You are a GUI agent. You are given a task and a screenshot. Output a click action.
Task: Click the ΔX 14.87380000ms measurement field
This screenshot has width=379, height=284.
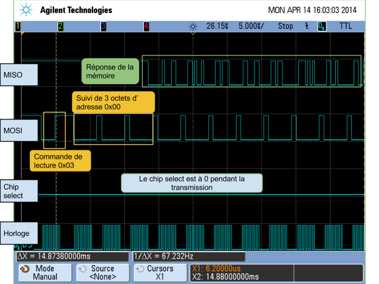(x=72, y=257)
